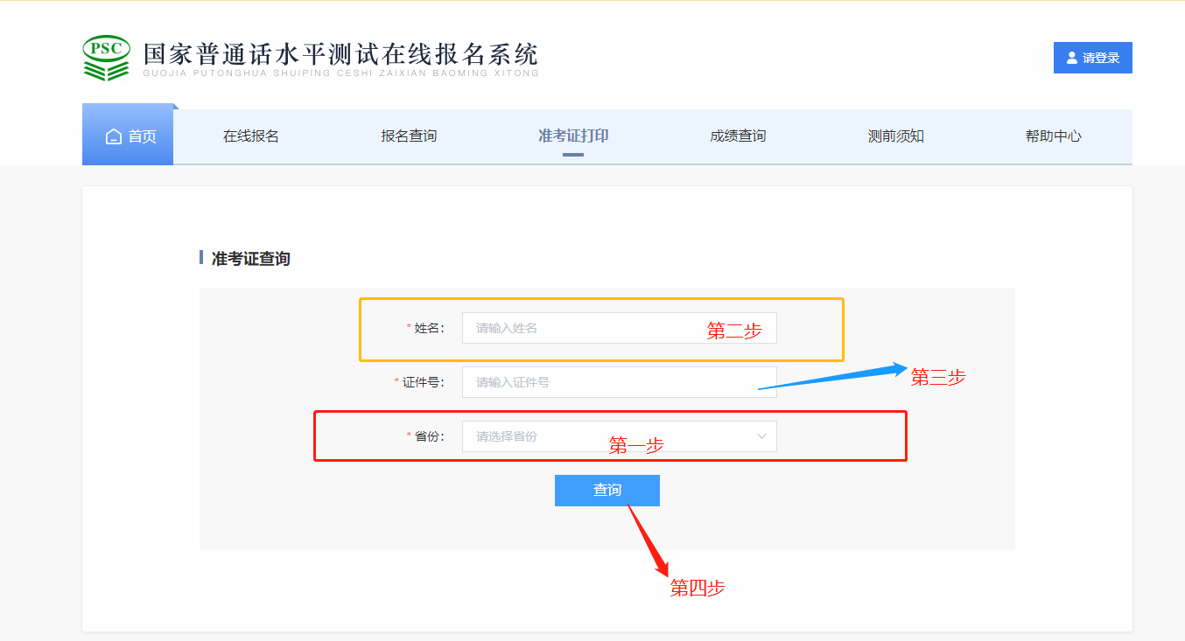This screenshot has height=641, width=1185.
Task: Select the 准考证打印 tab
Action: coord(573,136)
